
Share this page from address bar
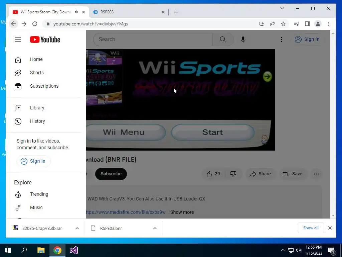(273, 24)
